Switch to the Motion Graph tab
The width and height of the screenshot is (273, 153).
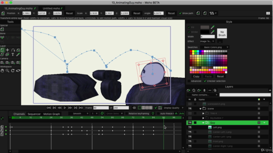coord(52,114)
